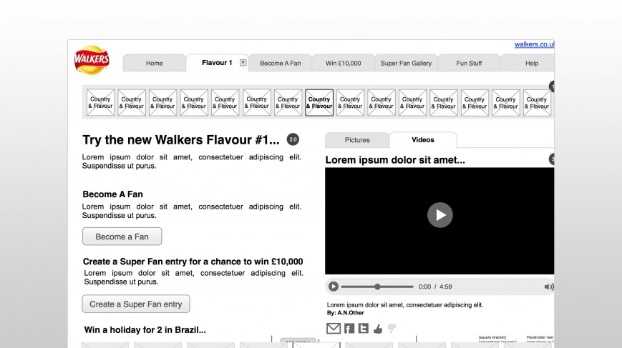Switch to the Pictures tab

pyautogui.click(x=357, y=140)
